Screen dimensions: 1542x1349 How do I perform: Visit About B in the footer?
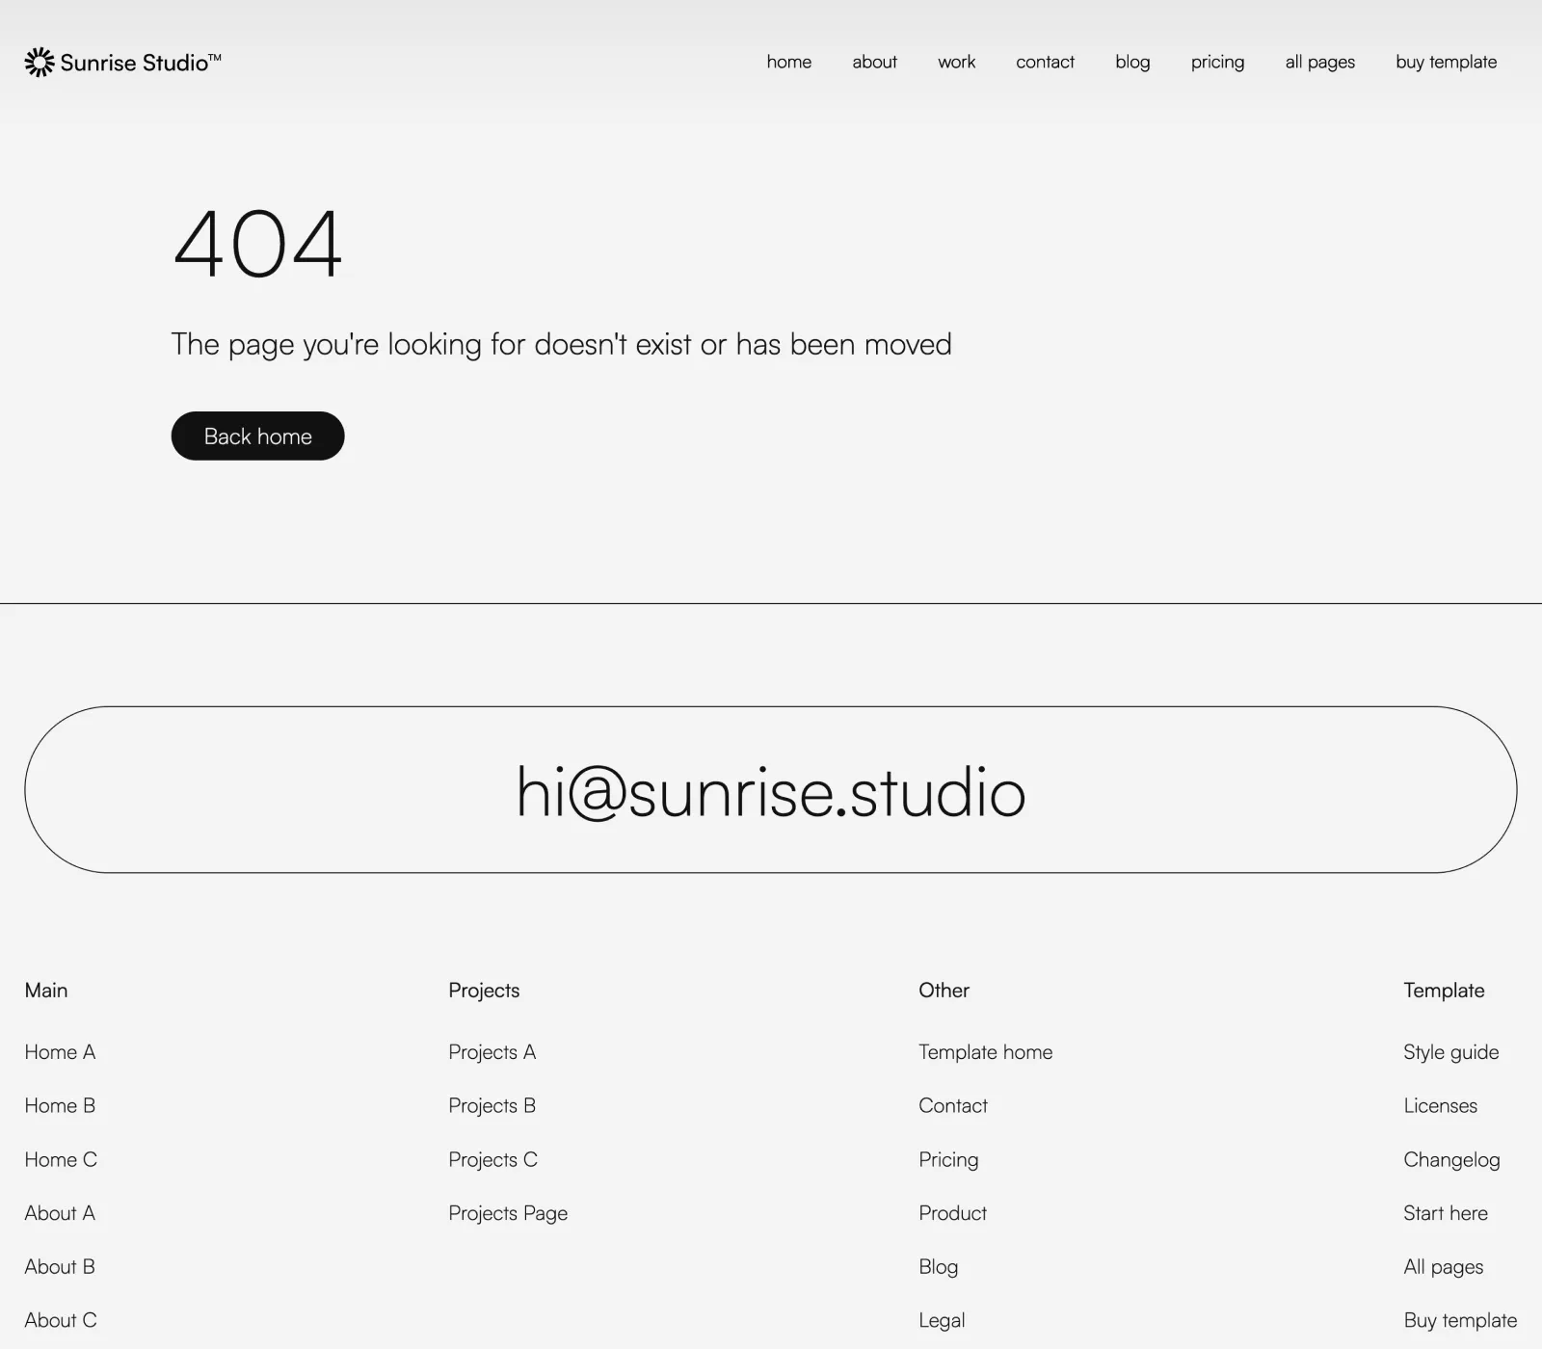click(60, 1266)
